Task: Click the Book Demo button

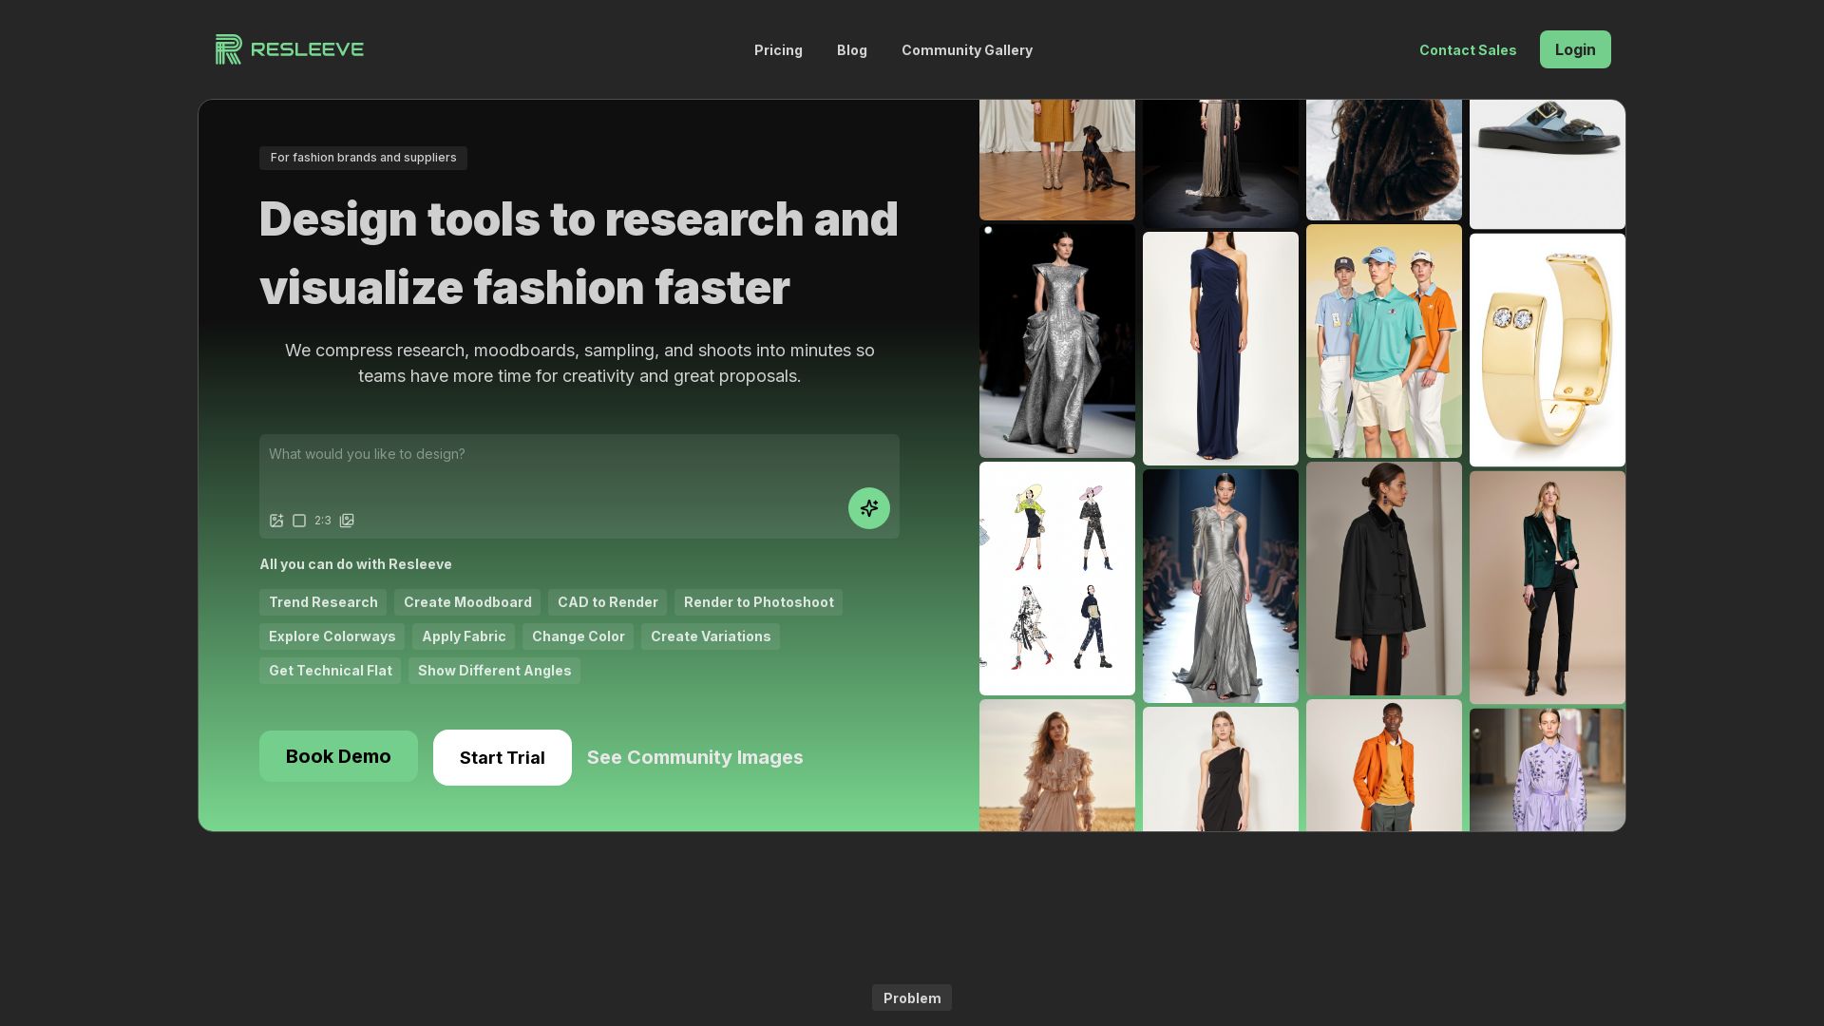Action: tap(338, 756)
